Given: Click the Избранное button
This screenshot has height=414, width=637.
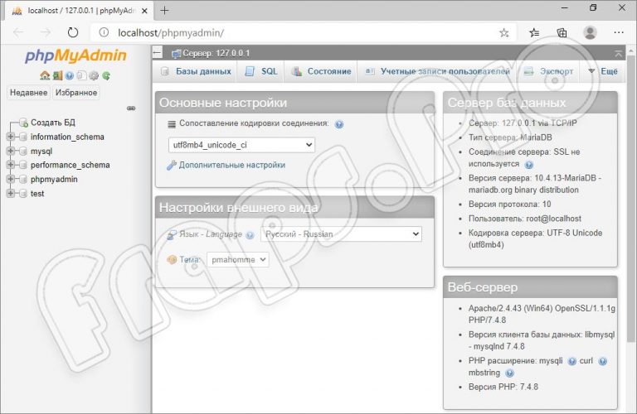Looking at the screenshot, I should 76,93.
